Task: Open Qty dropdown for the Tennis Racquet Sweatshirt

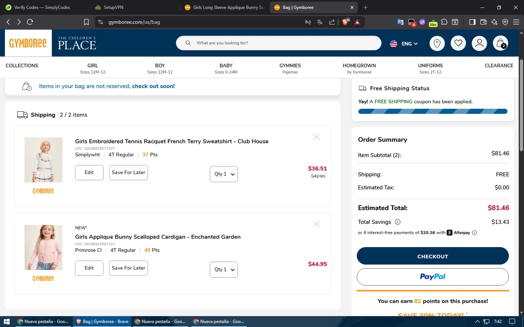Action: [224, 174]
